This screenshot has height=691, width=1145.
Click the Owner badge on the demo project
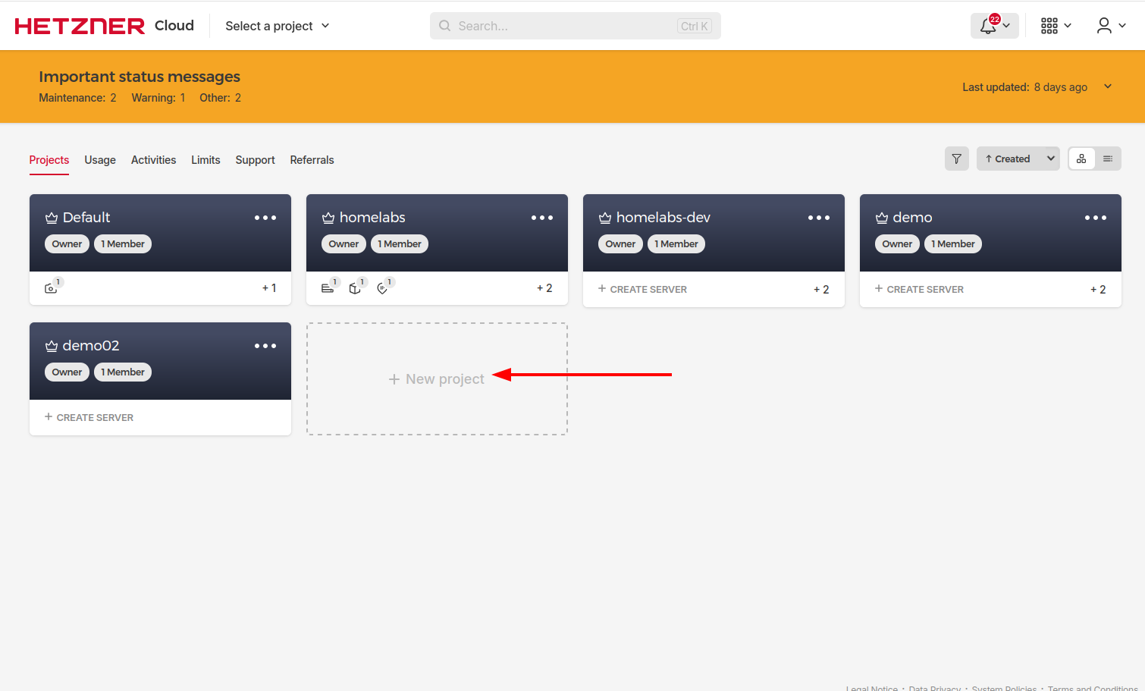tap(897, 244)
